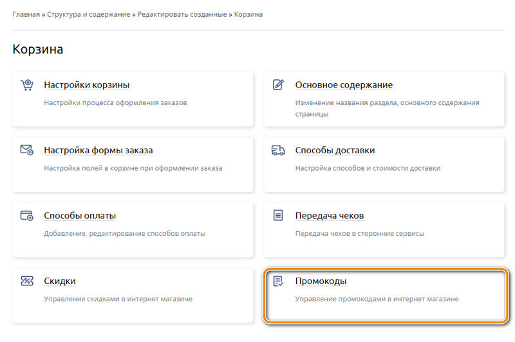Screen dimensions: 515x342
Task: Navigate to Главная in breadcrumbs
Action: coord(26,14)
